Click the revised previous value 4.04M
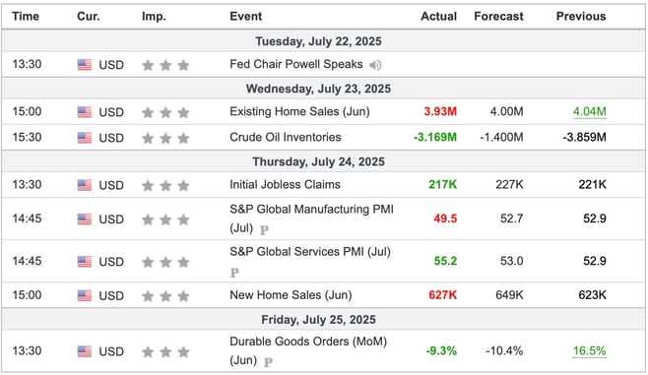 pos(589,111)
